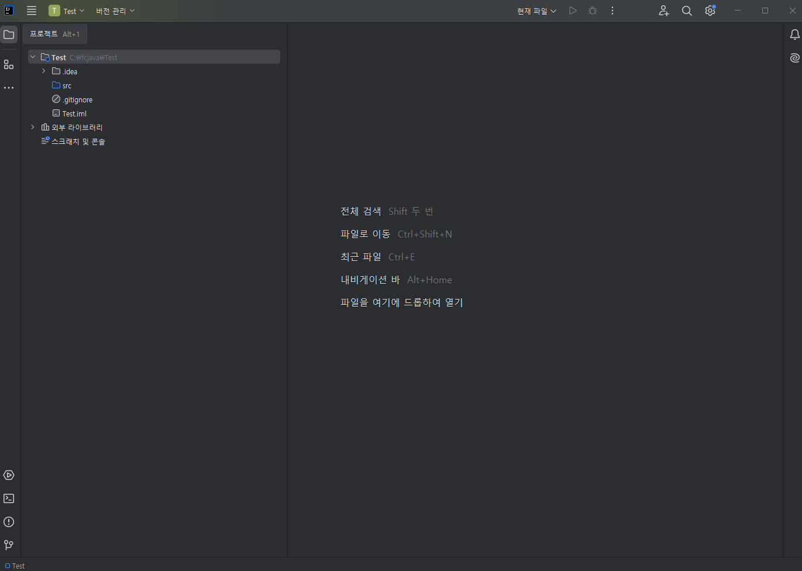Screen dimensions: 802x571
Task: Open the hamburger main menu
Action: click(32, 11)
